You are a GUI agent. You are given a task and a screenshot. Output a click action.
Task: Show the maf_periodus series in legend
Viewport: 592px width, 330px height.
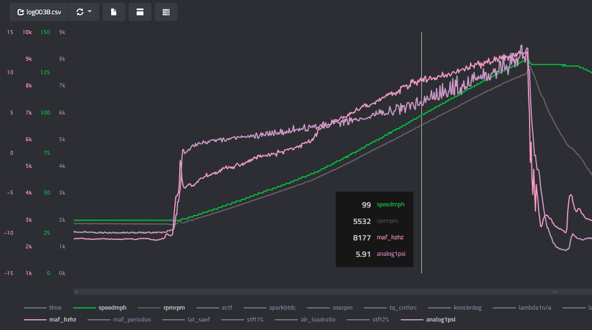(119, 319)
